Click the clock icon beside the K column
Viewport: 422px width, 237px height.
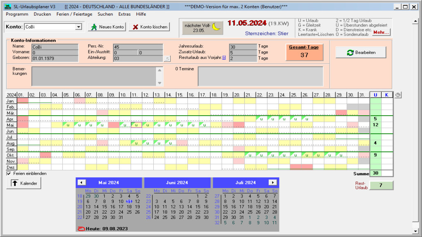[x=398, y=95]
